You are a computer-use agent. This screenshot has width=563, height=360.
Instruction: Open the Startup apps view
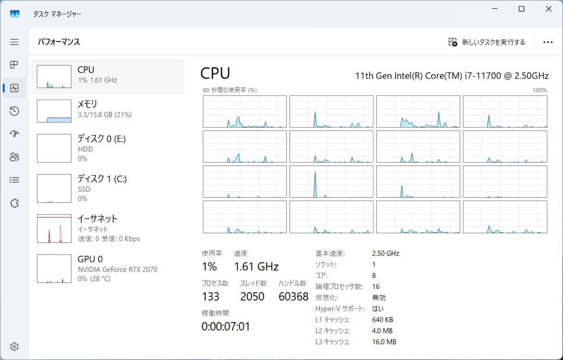pyautogui.click(x=14, y=134)
